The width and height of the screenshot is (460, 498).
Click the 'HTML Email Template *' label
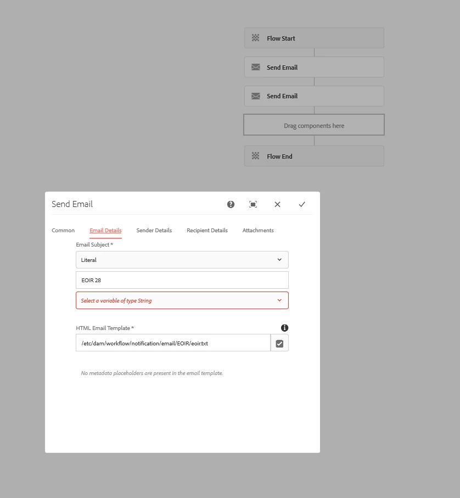pos(105,328)
